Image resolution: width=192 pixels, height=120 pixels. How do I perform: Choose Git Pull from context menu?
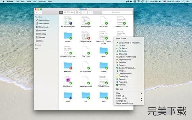[129, 45]
